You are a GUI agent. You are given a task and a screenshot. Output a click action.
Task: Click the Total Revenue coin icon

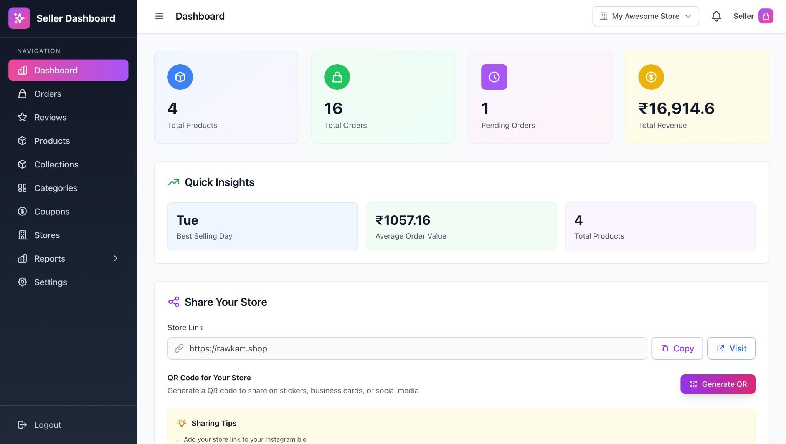click(651, 77)
